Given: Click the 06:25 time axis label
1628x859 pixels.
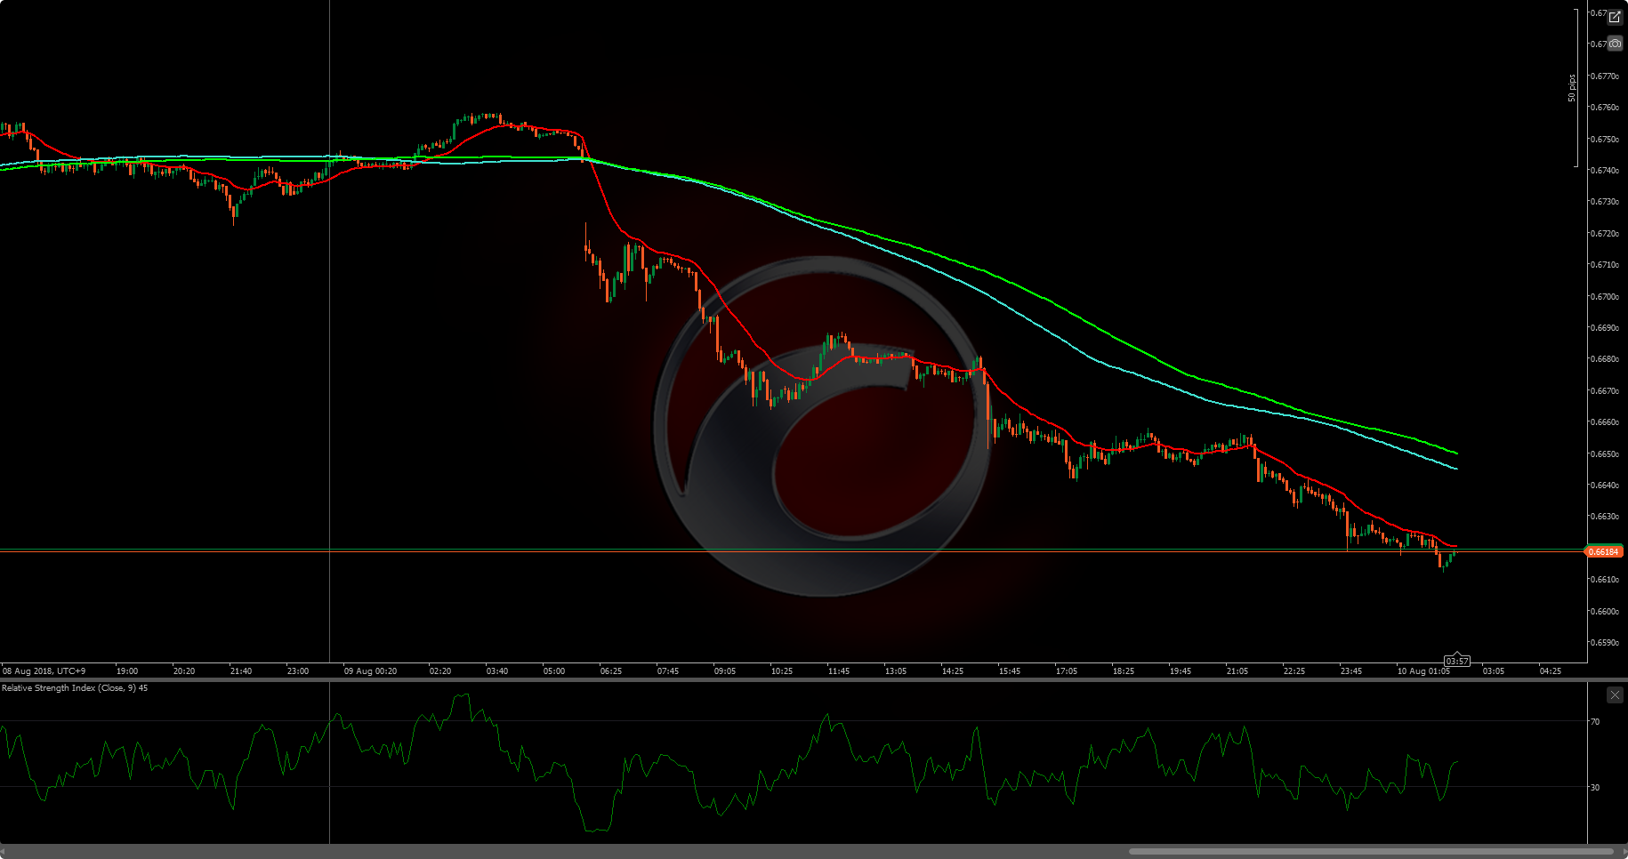Looking at the screenshot, I should [x=611, y=671].
